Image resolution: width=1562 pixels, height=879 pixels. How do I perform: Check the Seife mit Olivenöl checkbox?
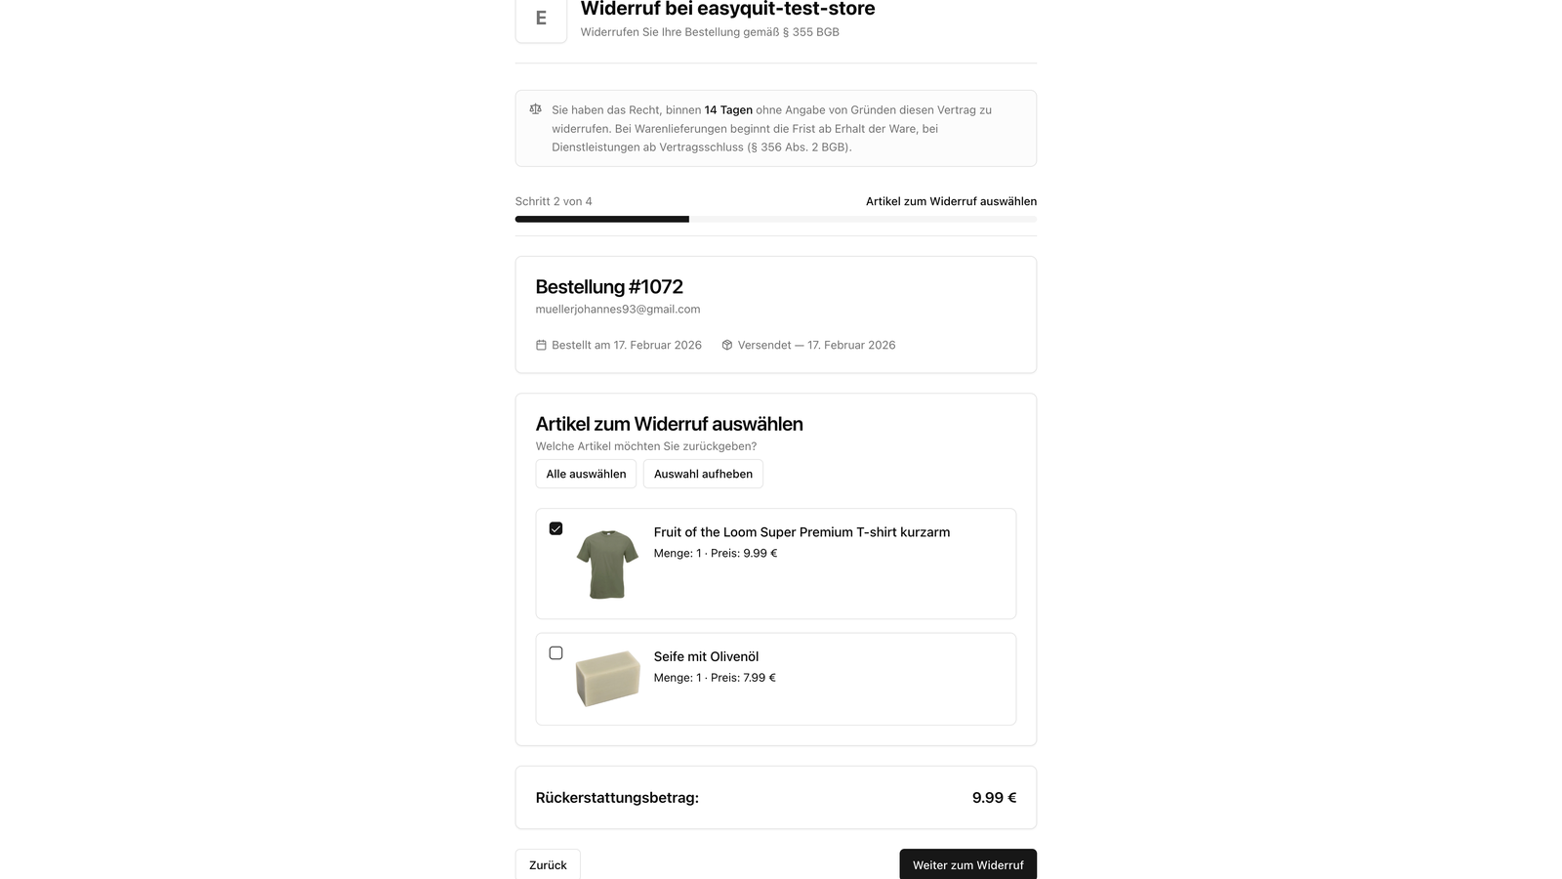tap(555, 653)
